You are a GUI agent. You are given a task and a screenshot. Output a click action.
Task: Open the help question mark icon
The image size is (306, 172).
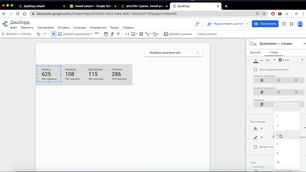coord(284,24)
